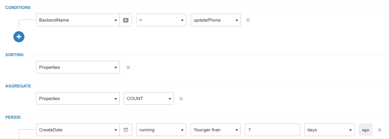Screen dimensions: 389x139
Task: Open the CreateDate period field dropdown
Action: [78, 130]
